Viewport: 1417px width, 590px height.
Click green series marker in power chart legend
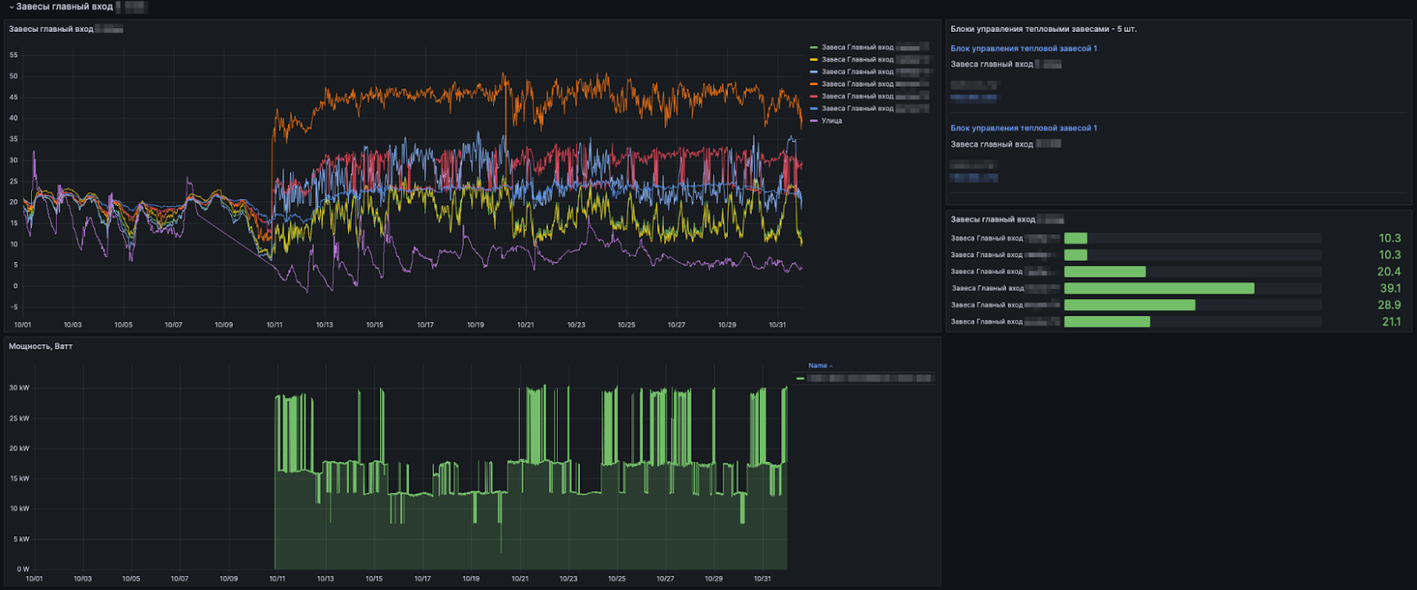click(x=801, y=379)
